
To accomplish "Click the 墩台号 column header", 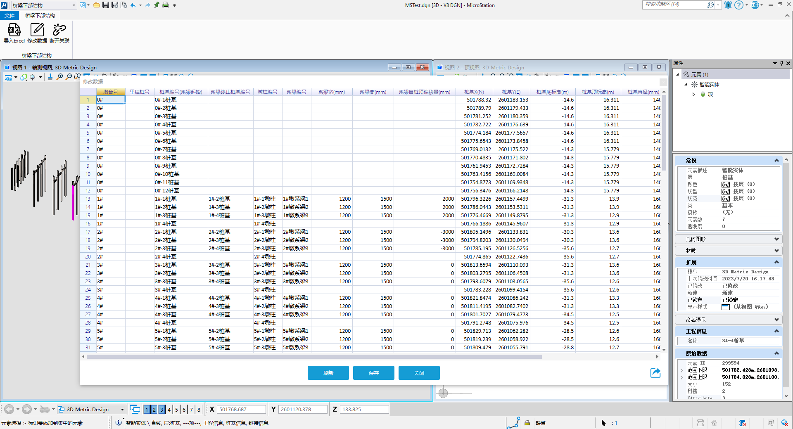I will (x=110, y=92).
